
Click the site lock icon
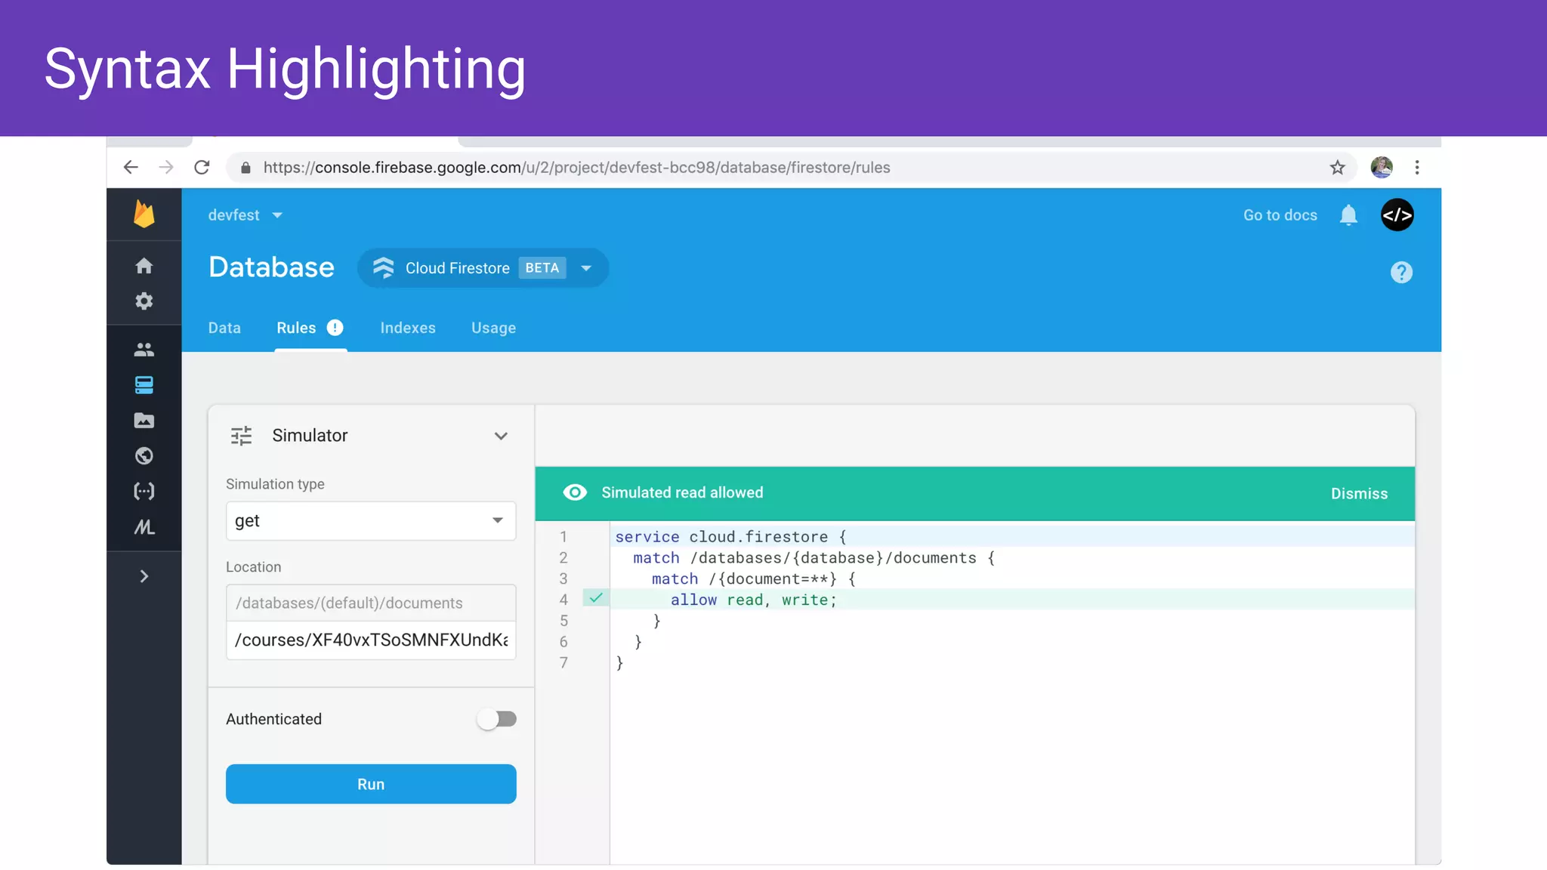click(x=245, y=168)
